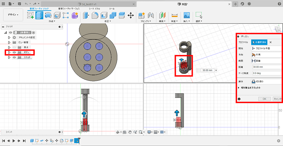Expand the 切り取るオブジェクト section
The image size is (283, 146).
click(x=239, y=88)
